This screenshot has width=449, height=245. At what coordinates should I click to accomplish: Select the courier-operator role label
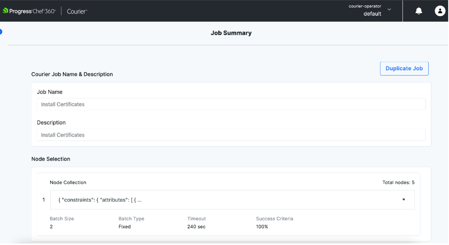pyautogui.click(x=364, y=6)
